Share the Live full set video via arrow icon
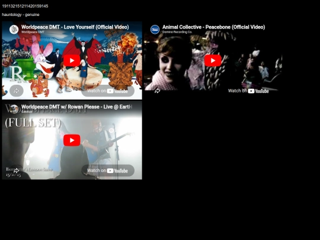The height and width of the screenshot is (240, 320). pos(17,171)
